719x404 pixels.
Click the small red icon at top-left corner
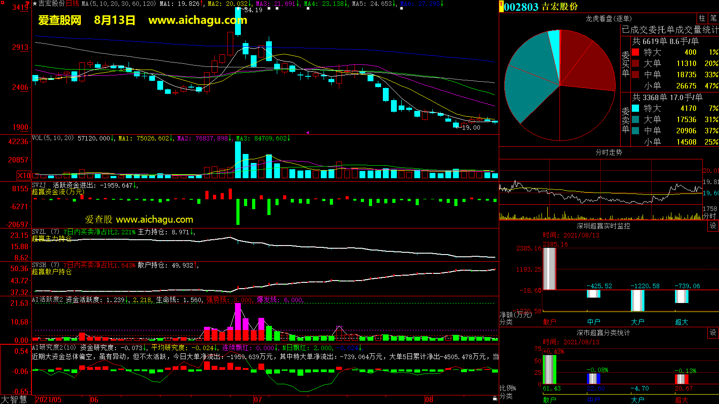[2, 3]
